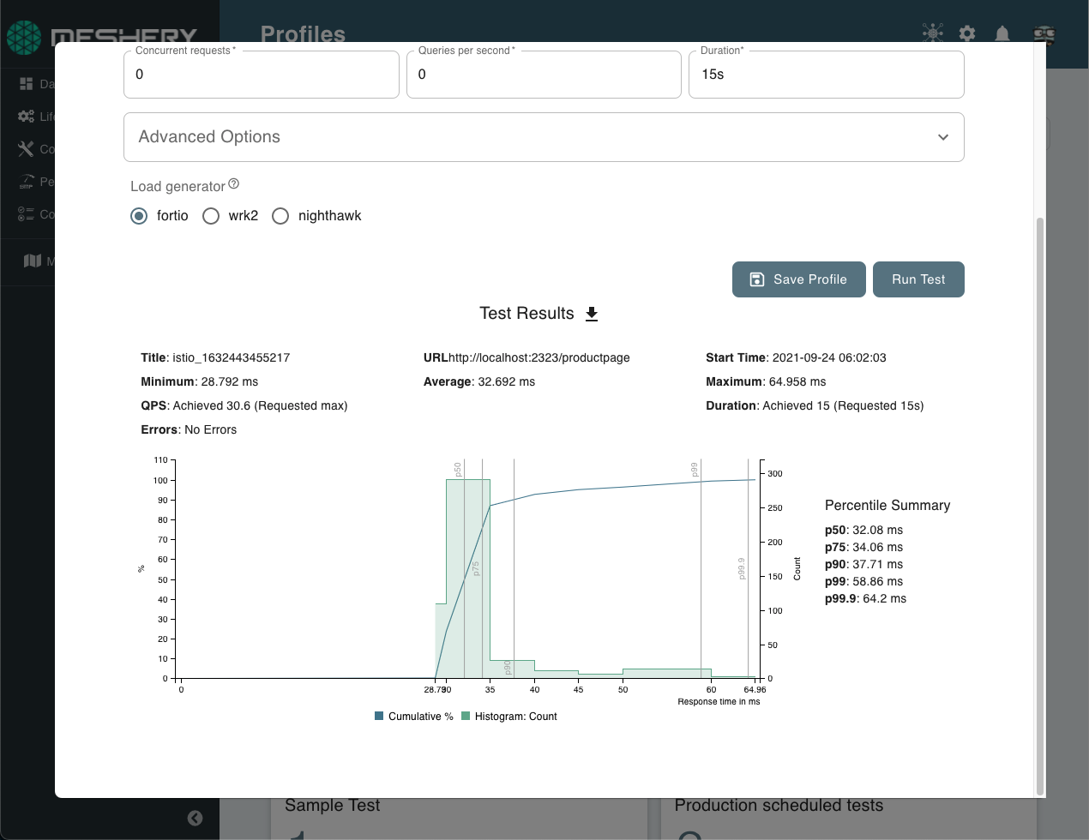This screenshot has height=840, width=1089.
Task: Open the notifications bell
Action: point(1002,33)
